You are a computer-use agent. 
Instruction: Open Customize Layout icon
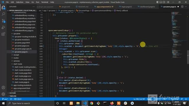(x=168, y=2)
